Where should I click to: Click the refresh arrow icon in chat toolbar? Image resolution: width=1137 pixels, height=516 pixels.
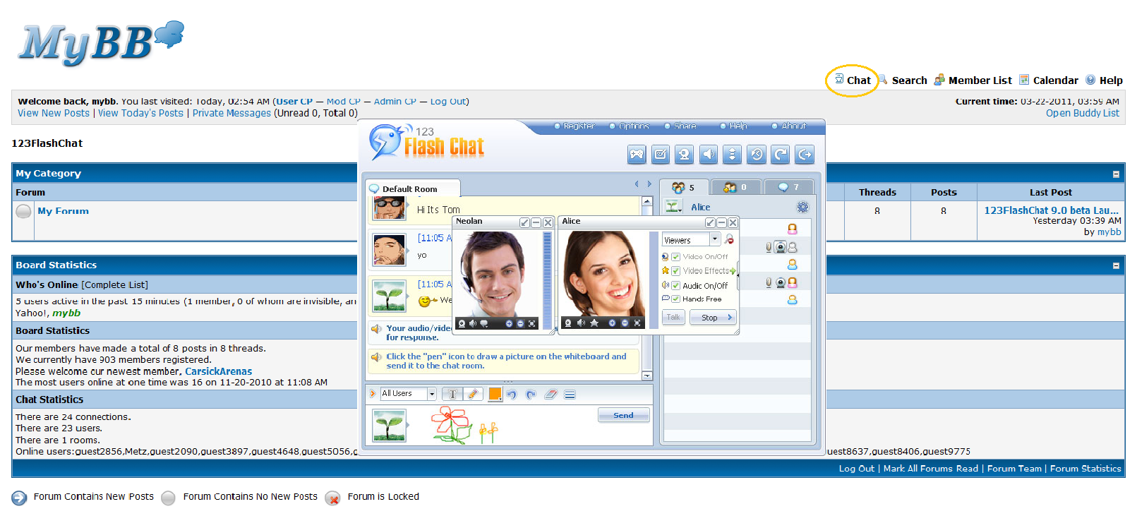coord(781,155)
